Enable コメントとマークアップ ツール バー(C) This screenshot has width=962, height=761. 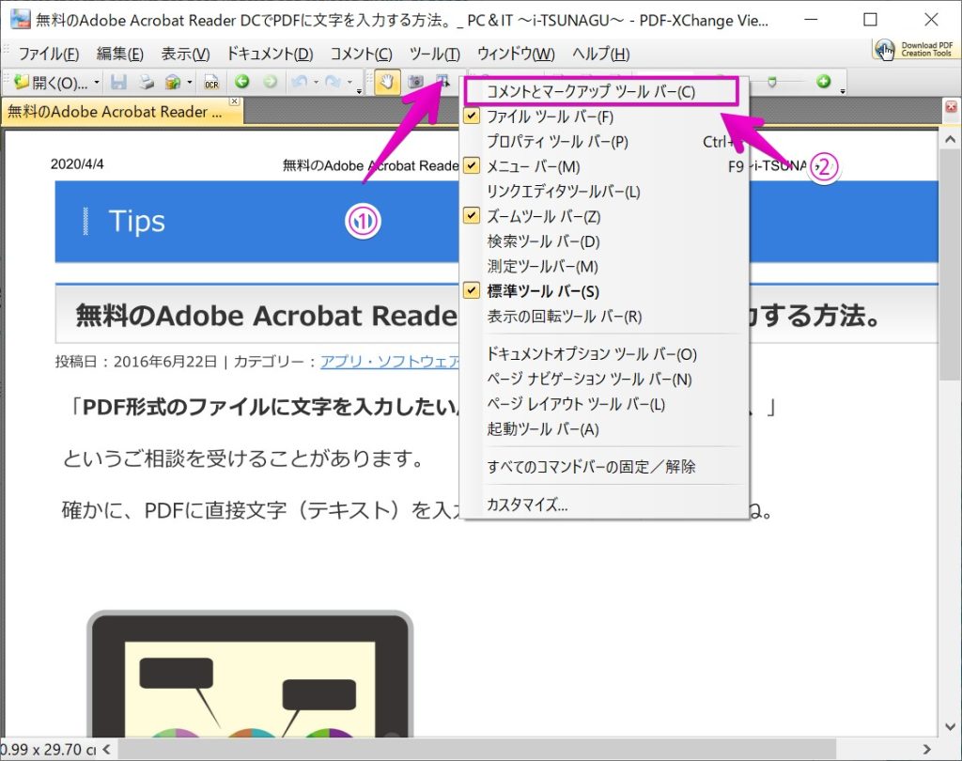604,91
